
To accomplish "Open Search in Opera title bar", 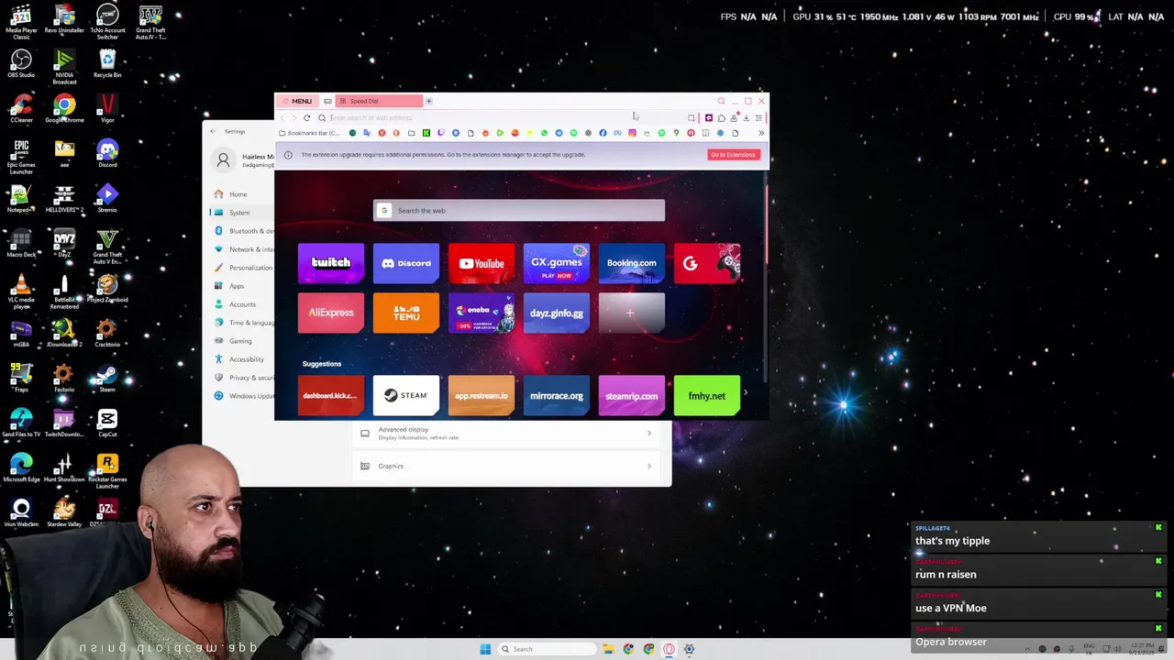I will 721,101.
